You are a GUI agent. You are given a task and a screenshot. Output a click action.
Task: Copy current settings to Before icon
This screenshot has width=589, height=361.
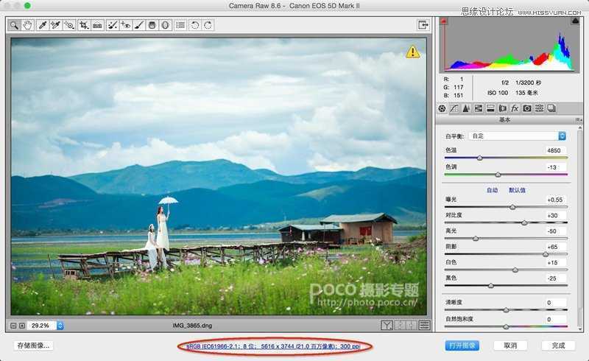coord(412,326)
